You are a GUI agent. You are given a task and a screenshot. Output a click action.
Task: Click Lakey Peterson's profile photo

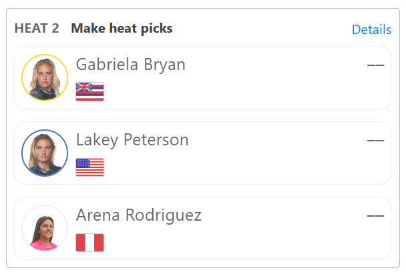pos(45,153)
